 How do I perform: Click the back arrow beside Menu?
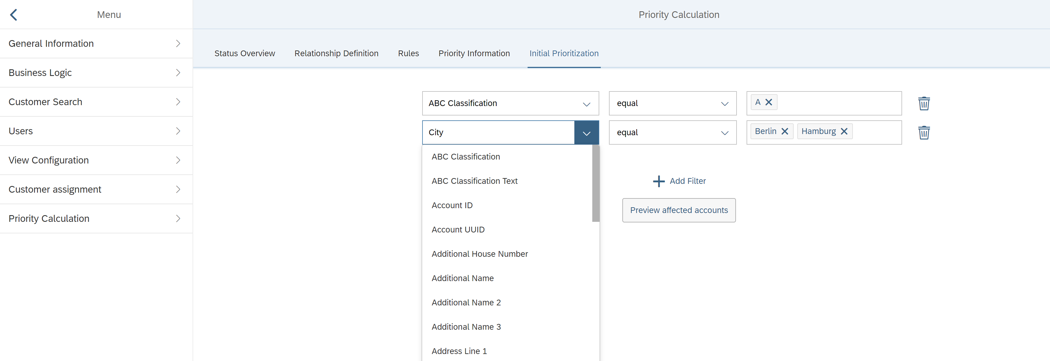click(x=13, y=15)
